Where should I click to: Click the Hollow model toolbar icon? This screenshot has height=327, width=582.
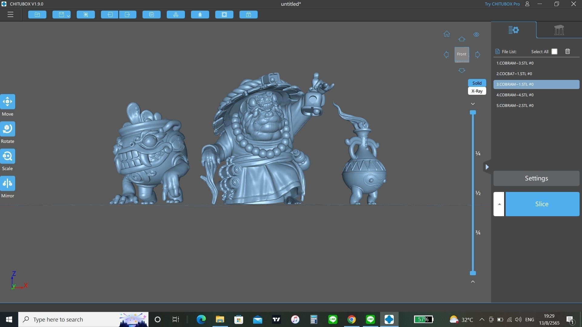pos(200,15)
